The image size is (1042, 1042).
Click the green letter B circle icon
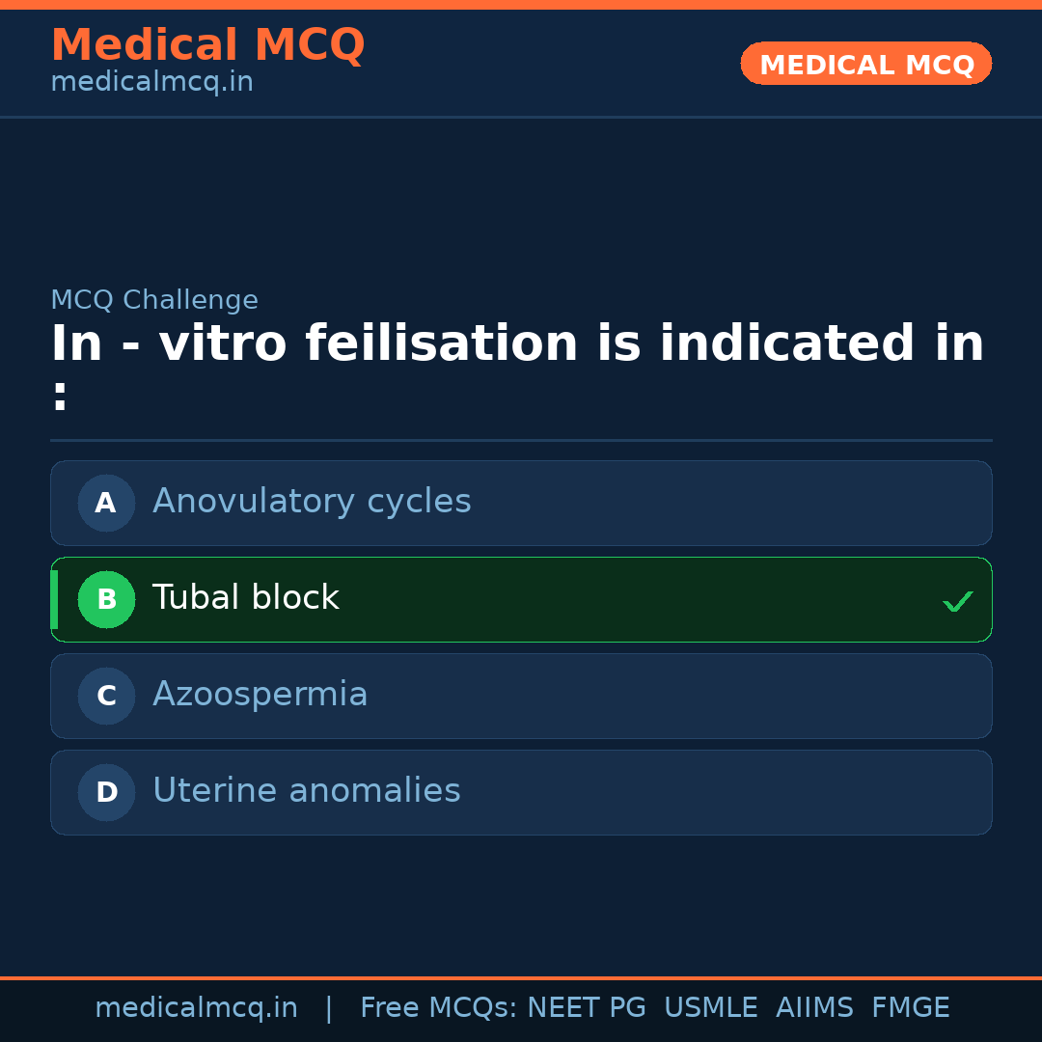[106, 599]
